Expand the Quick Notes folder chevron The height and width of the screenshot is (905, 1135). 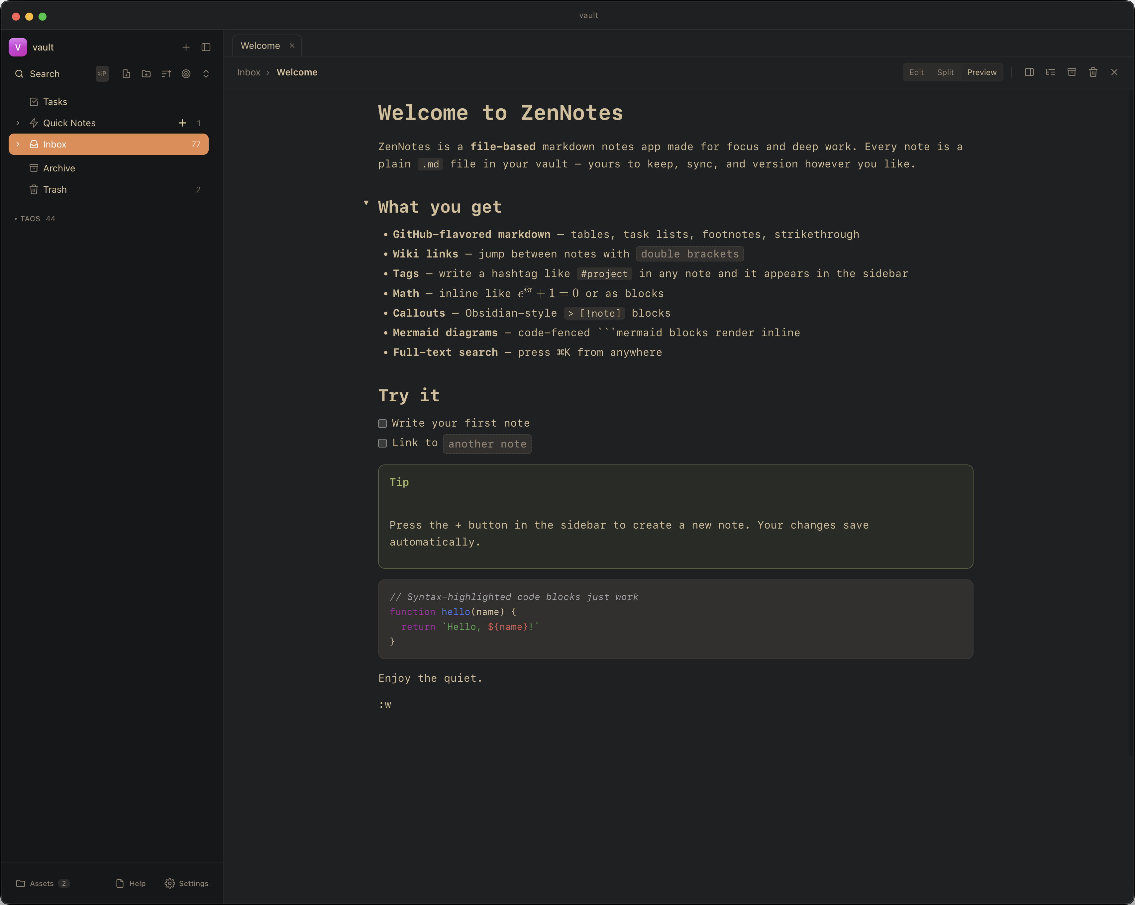coord(18,123)
